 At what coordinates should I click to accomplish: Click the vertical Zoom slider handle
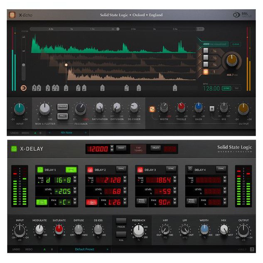tap(24, 65)
